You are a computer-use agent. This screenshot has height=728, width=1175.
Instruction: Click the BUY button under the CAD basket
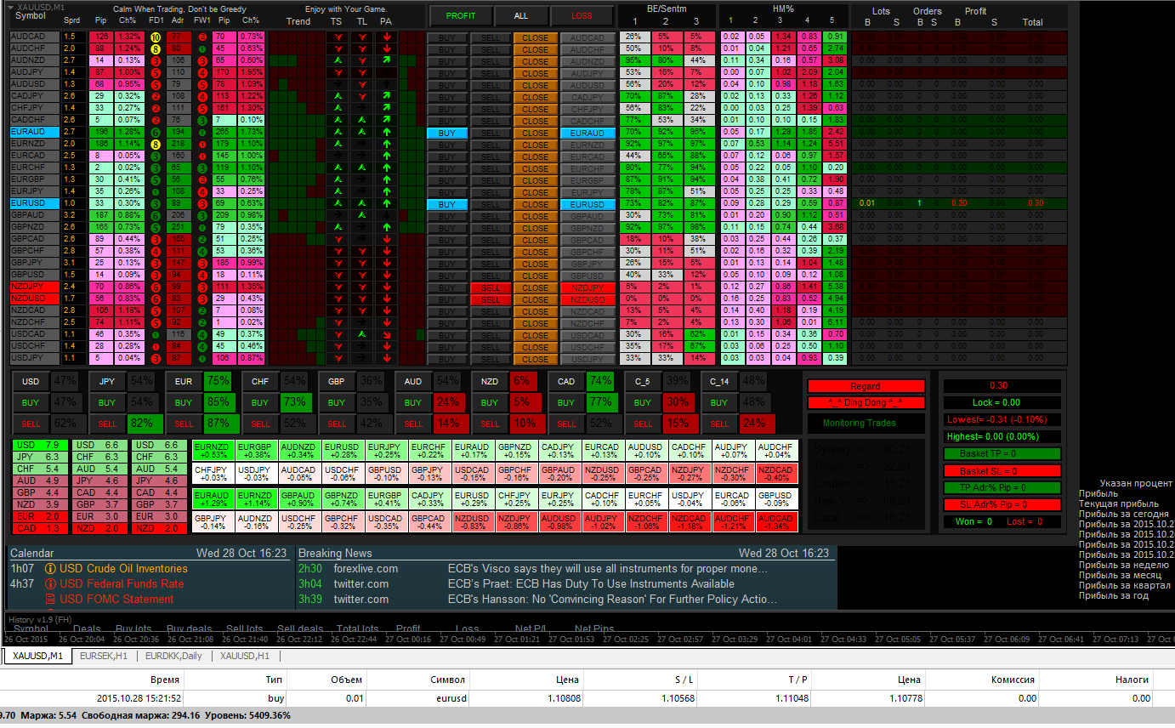566,402
